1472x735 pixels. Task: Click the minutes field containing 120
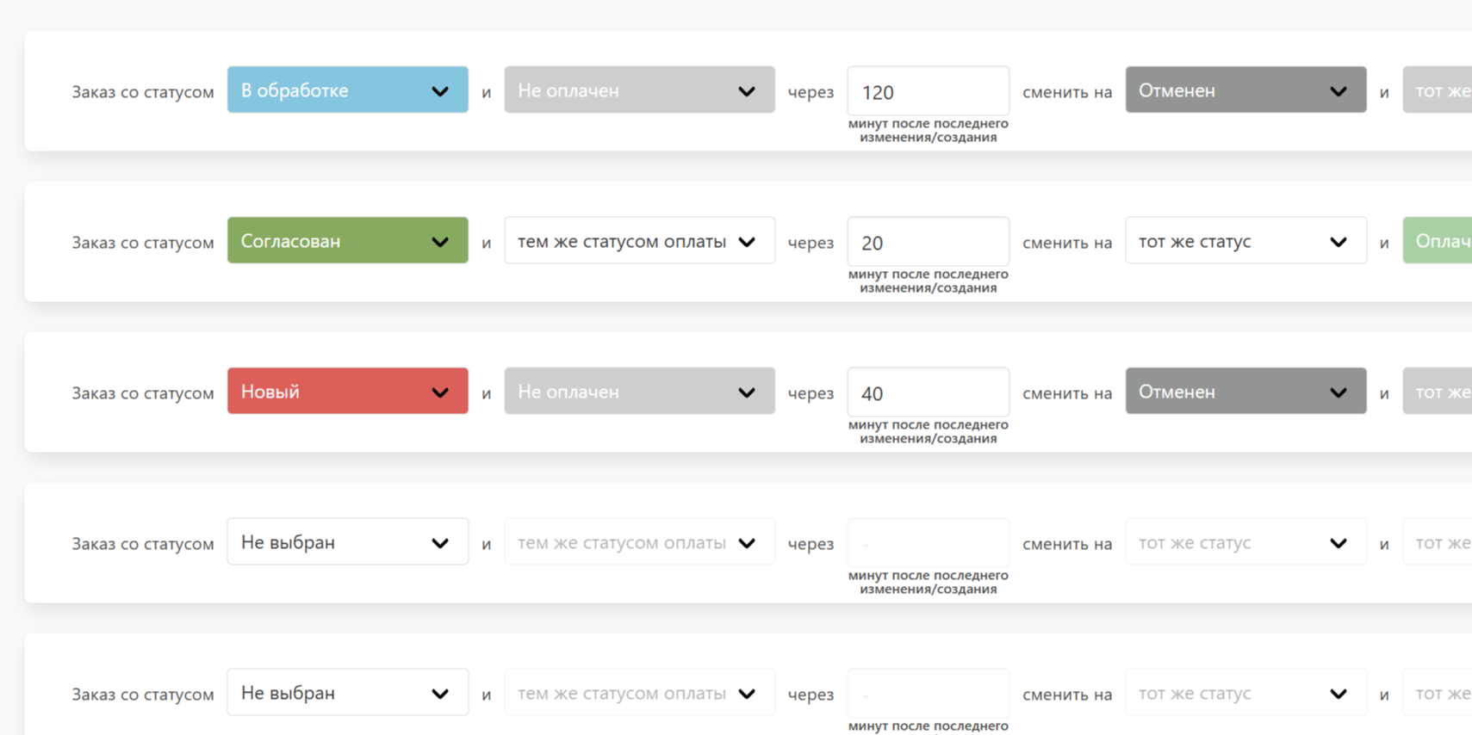(x=928, y=91)
